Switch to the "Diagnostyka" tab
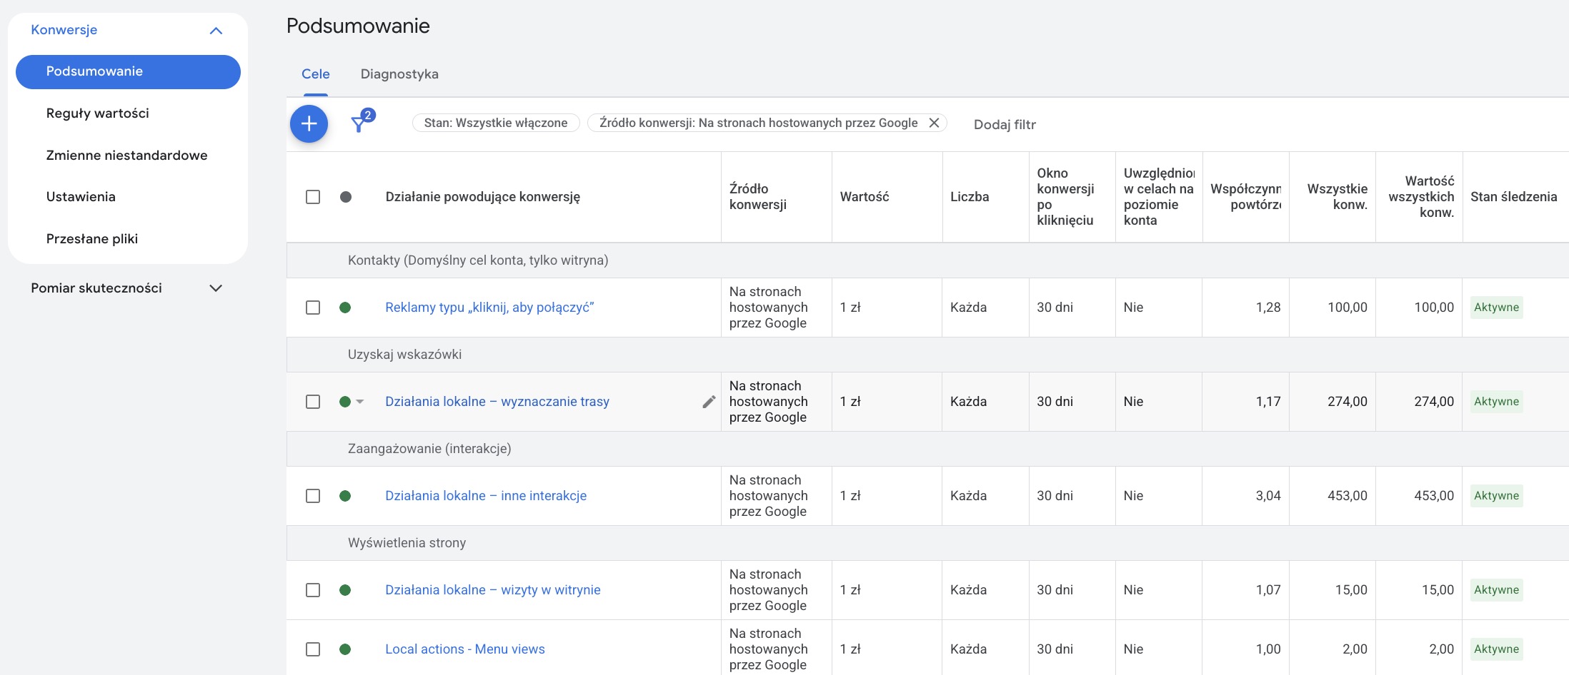This screenshot has height=675, width=1569. [399, 73]
